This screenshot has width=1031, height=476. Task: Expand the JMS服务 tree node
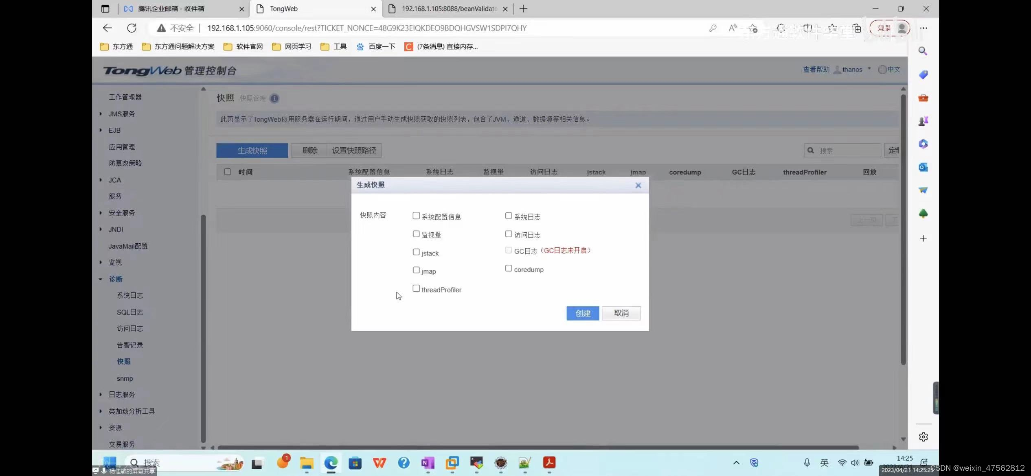click(101, 114)
